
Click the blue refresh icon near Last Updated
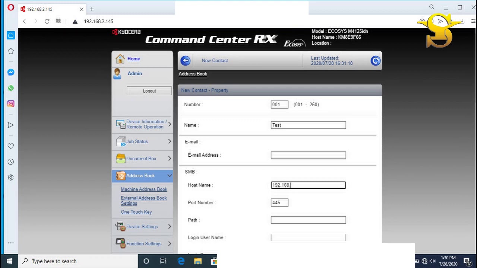[375, 61]
